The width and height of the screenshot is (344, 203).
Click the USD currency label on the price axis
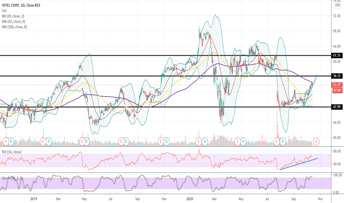click(337, 5)
